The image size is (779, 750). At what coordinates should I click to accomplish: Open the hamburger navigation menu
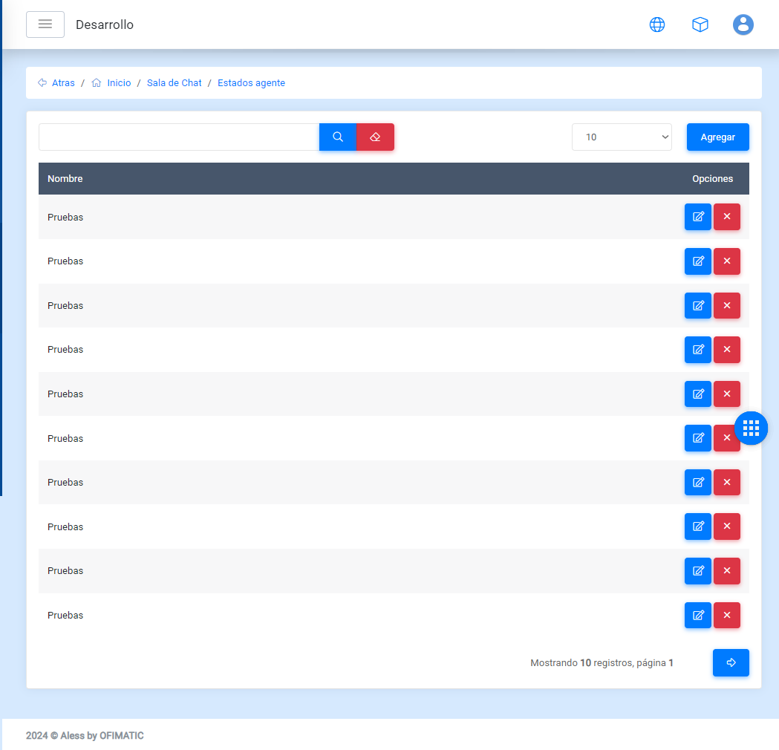point(45,25)
